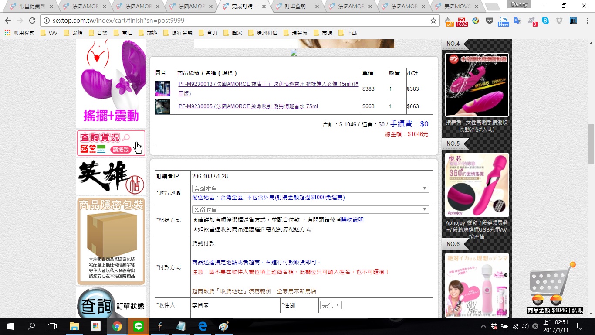Bookmark this page with the star icon
The height and width of the screenshot is (335, 595).
(x=433, y=21)
